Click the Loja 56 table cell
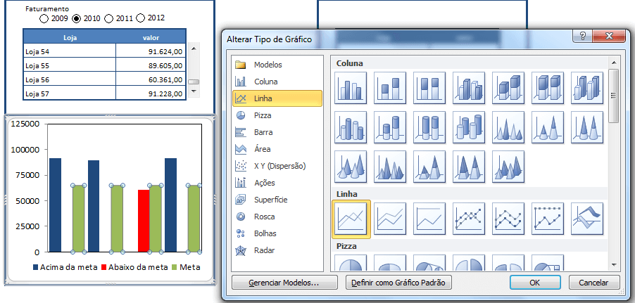635x303 pixels. point(70,79)
